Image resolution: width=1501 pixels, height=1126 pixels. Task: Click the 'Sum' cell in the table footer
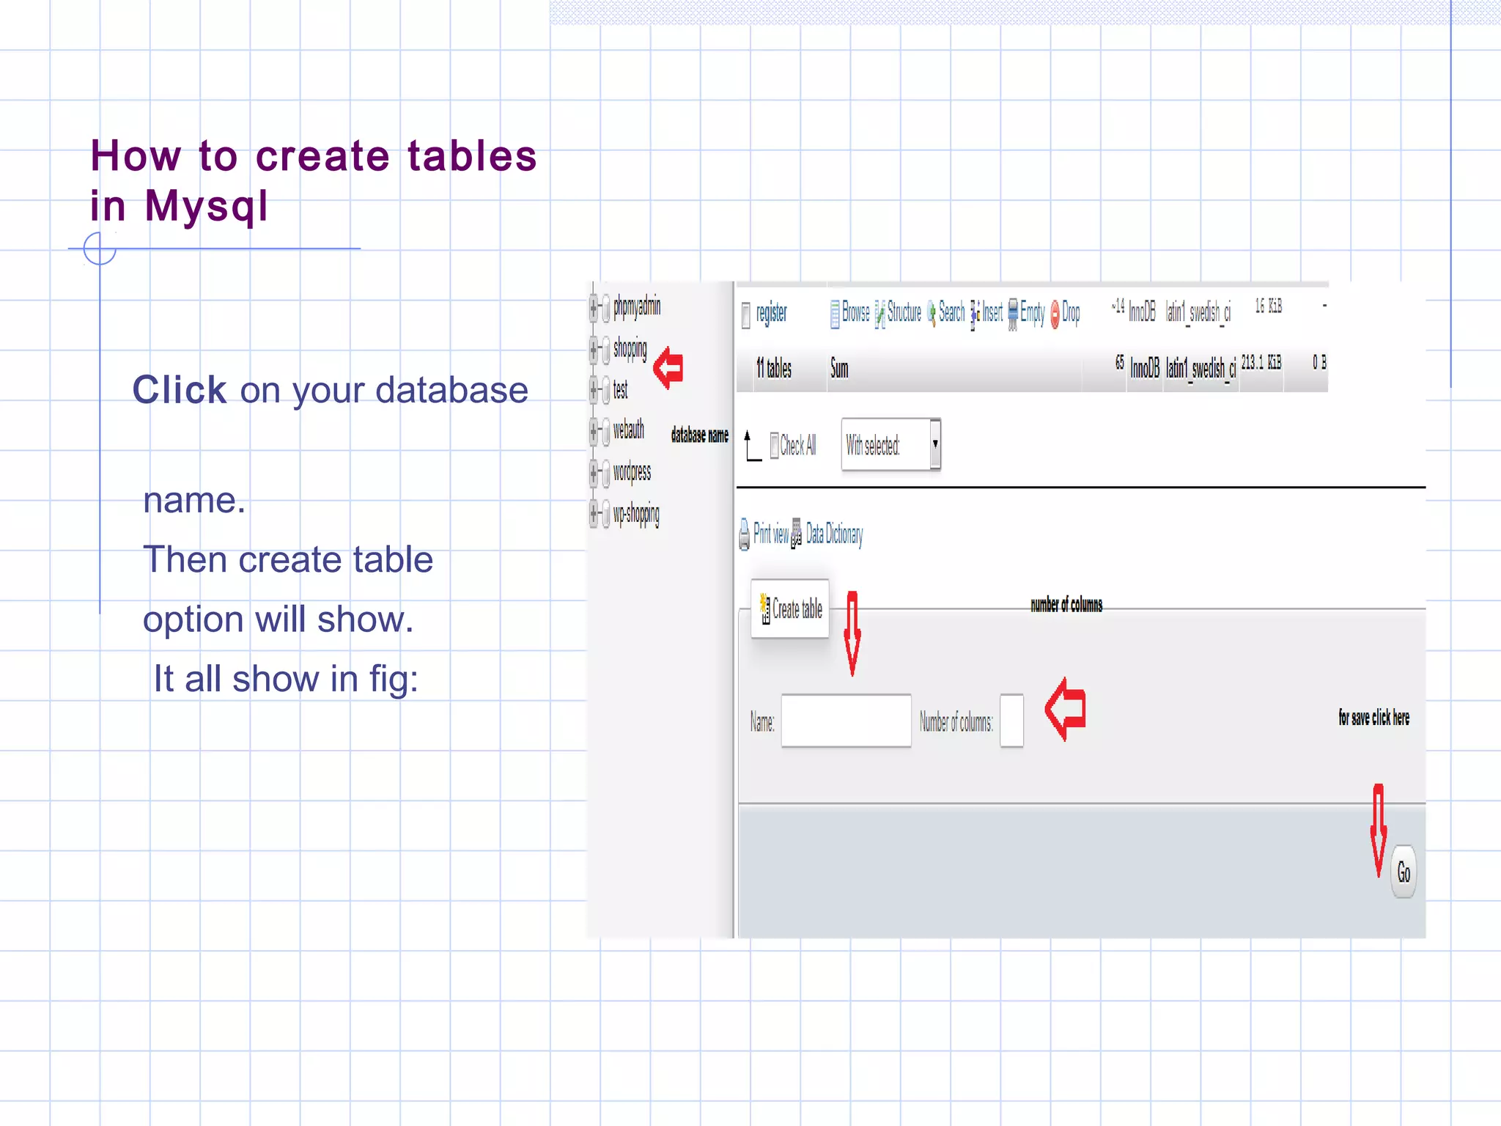[x=839, y=369]
